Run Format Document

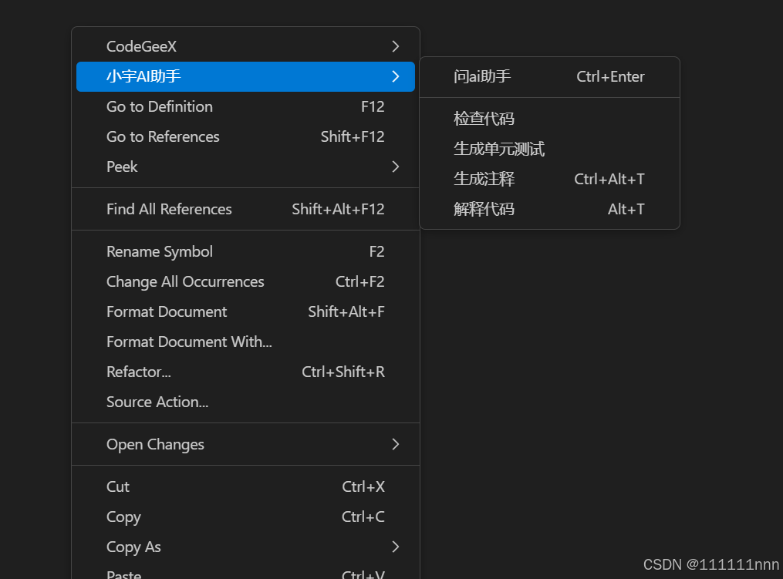167,311
